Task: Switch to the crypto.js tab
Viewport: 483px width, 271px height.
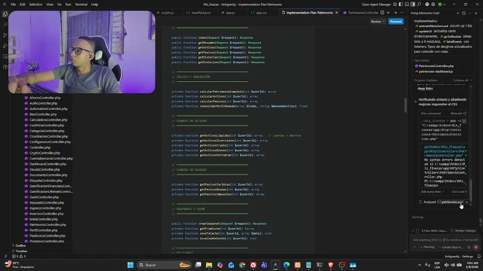Action: (x=167, y=13)
